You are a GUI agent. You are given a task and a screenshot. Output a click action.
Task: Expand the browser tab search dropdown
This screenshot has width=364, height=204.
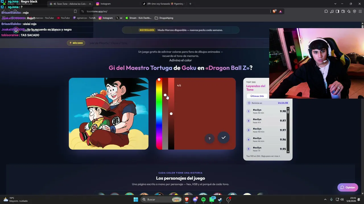click(x=335, y=4)
